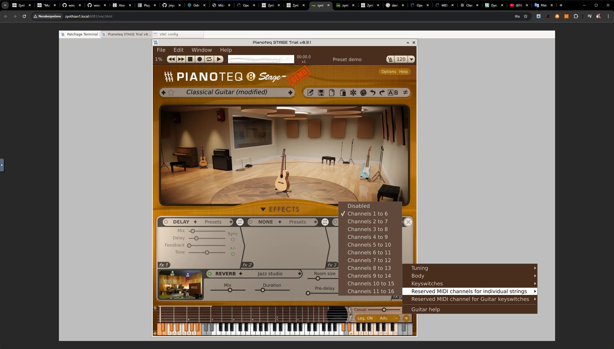Go to previous preset arrow
This screenshot has width=614, height=349.
[x=163, y=93]
